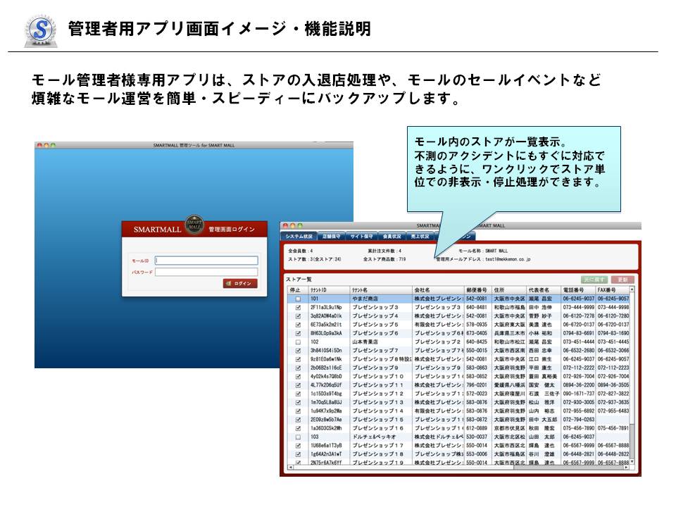Select the 山本青果店 tenant name cell
This screenshot has width=676, height=507.
[380, 342]
